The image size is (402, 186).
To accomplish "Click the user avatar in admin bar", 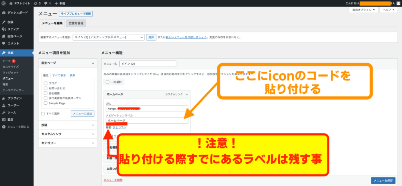I will tap(398, 3).
